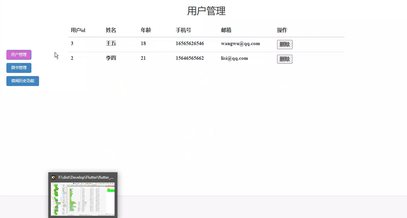Image resolution: width=407 pixels, height=218 pixels.
Task: Go to 借阅历史功能 page
Action: pos(23,81)
